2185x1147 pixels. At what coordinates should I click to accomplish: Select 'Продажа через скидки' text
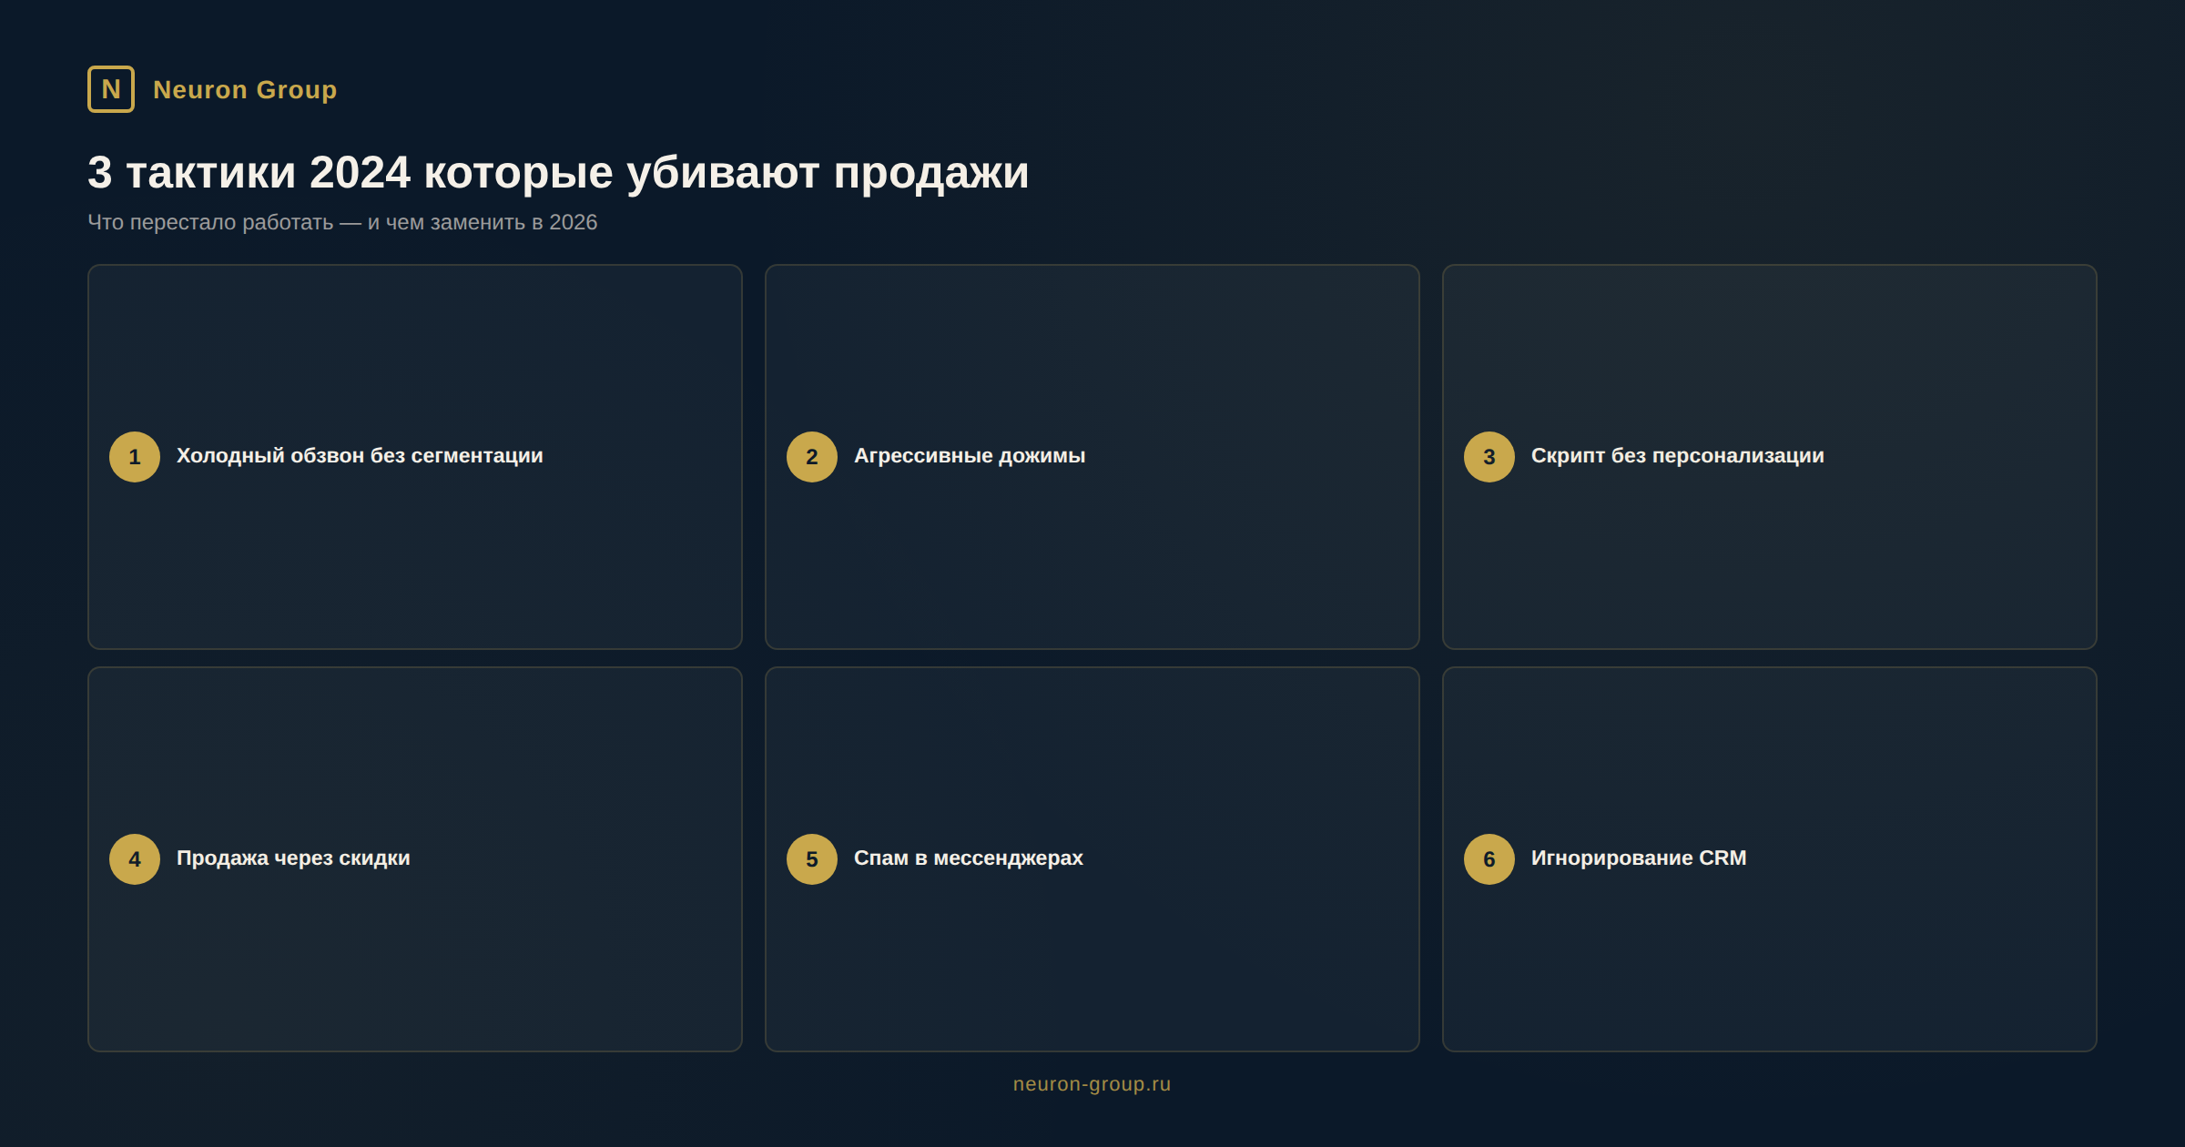[293, 858]
